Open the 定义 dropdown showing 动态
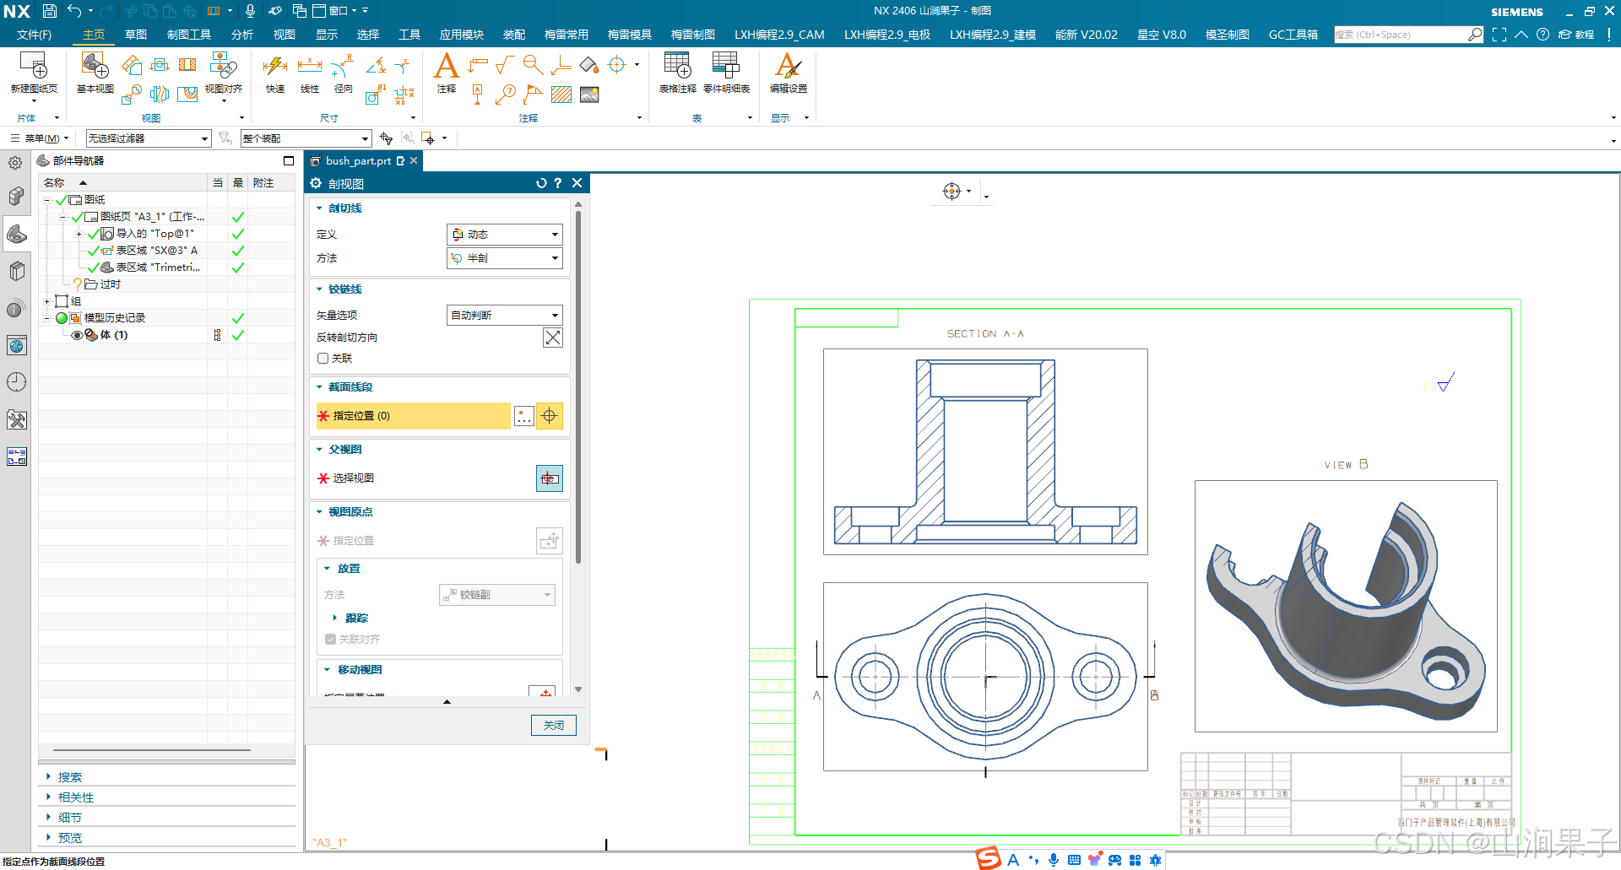This screenshot has width=1621, height=870. pyautogui.click(x=504, y=235)
